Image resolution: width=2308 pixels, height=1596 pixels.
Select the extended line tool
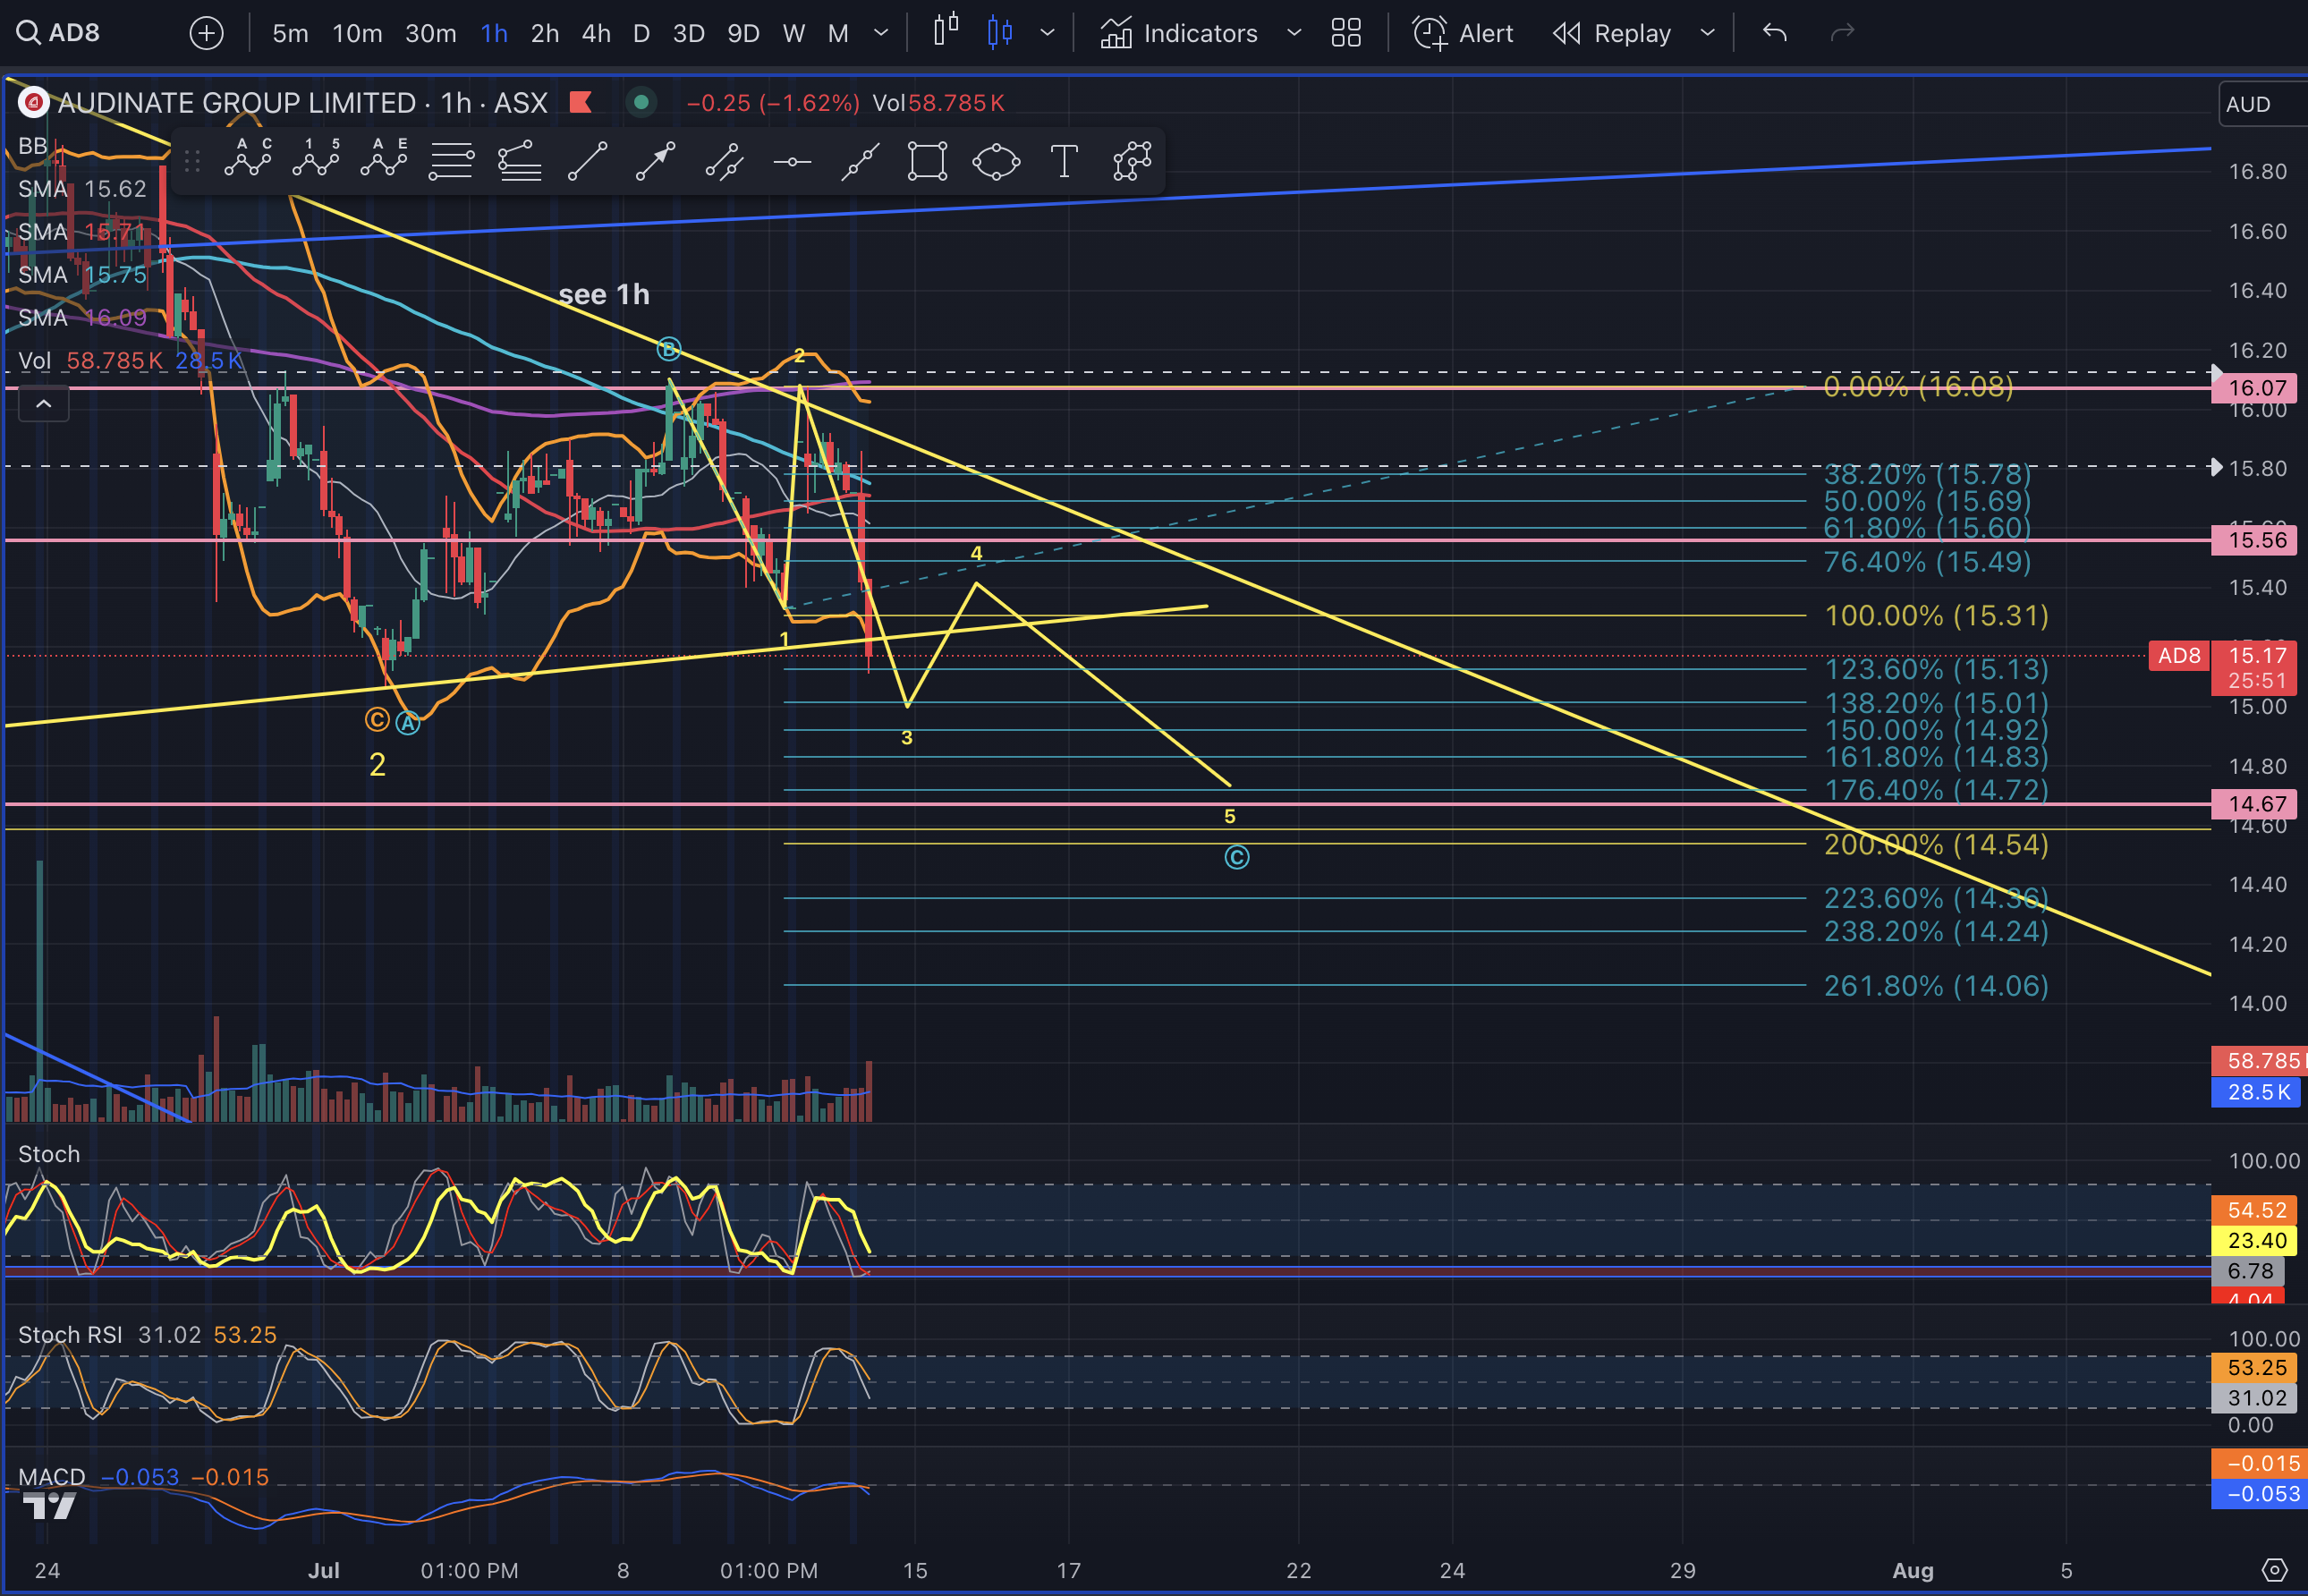click(x=860, y=161)
